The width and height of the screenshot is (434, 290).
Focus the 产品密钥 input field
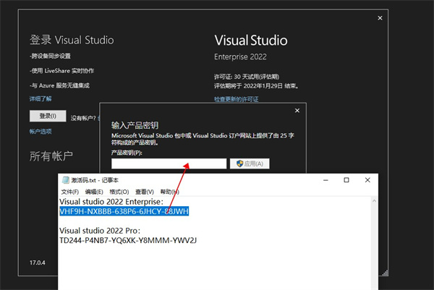pos(169,163)
